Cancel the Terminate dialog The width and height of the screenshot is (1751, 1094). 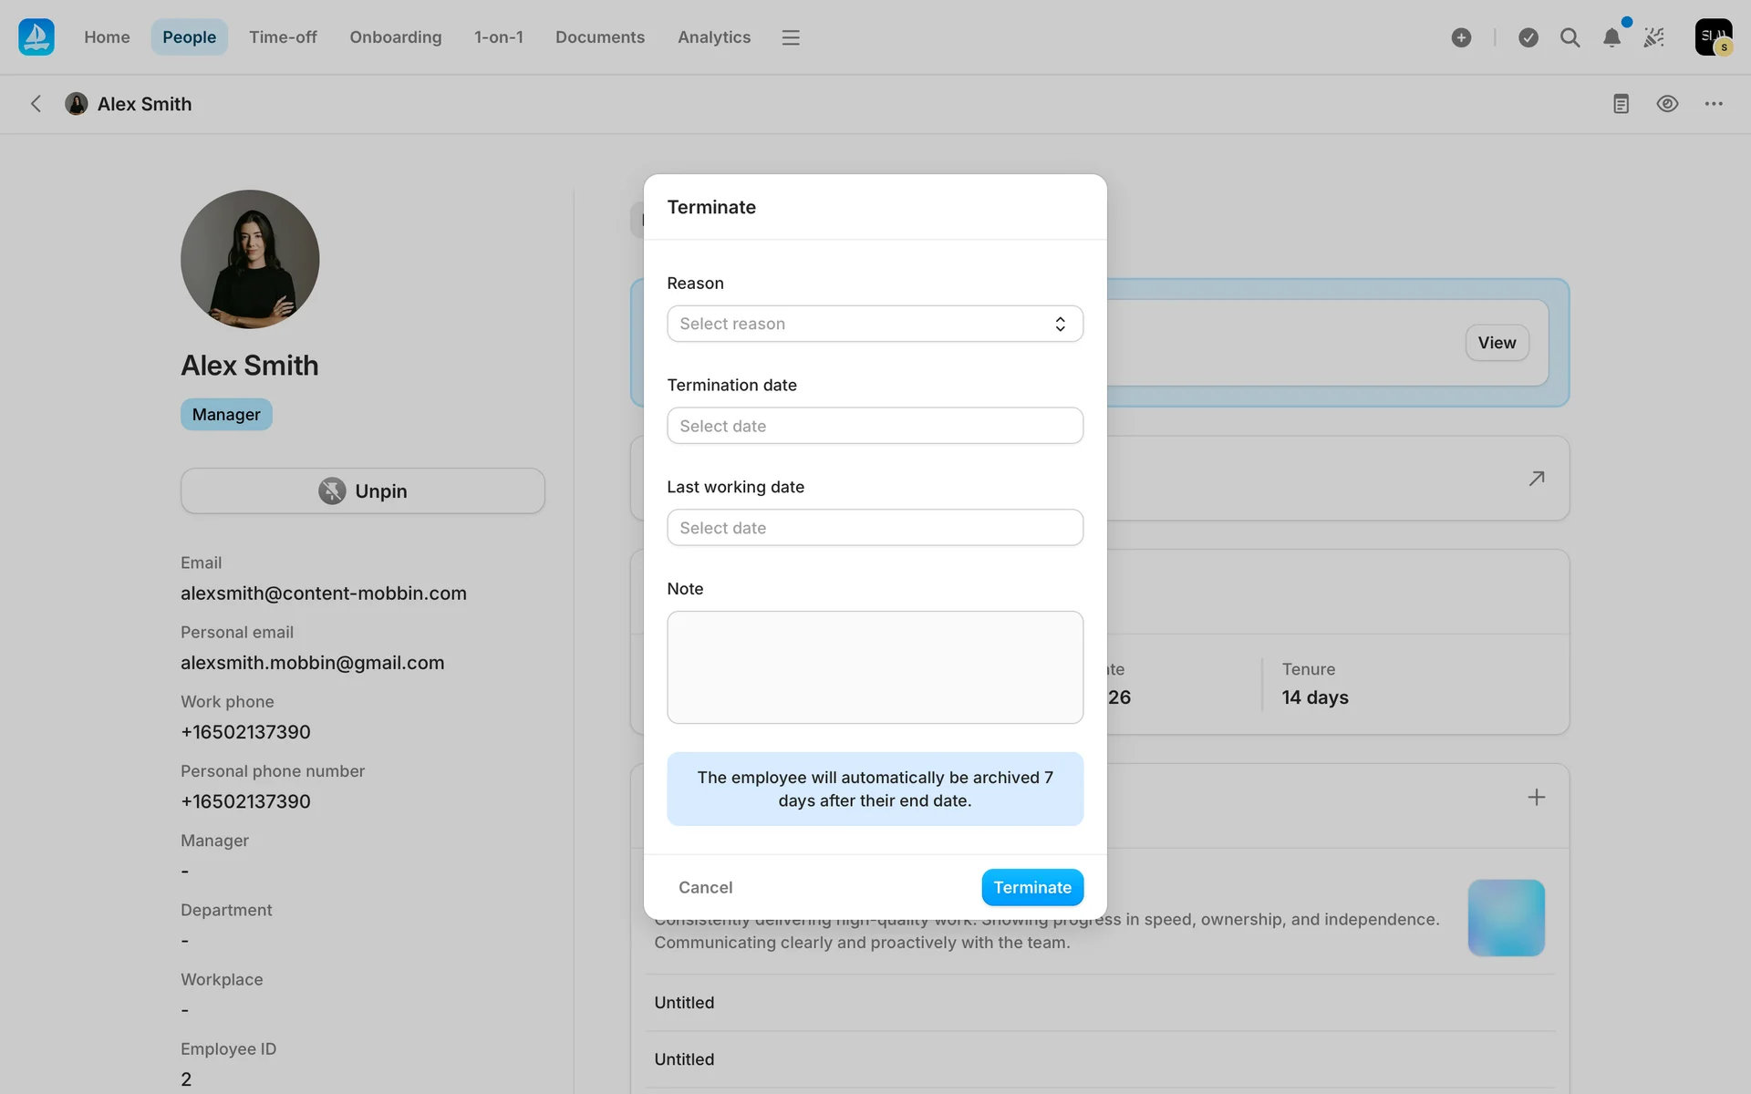coord(705,887)
